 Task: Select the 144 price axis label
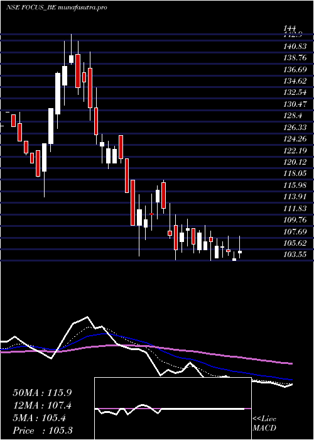[290, 28]
